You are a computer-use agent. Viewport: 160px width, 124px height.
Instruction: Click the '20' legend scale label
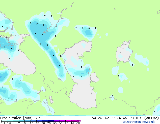(43, 123)
